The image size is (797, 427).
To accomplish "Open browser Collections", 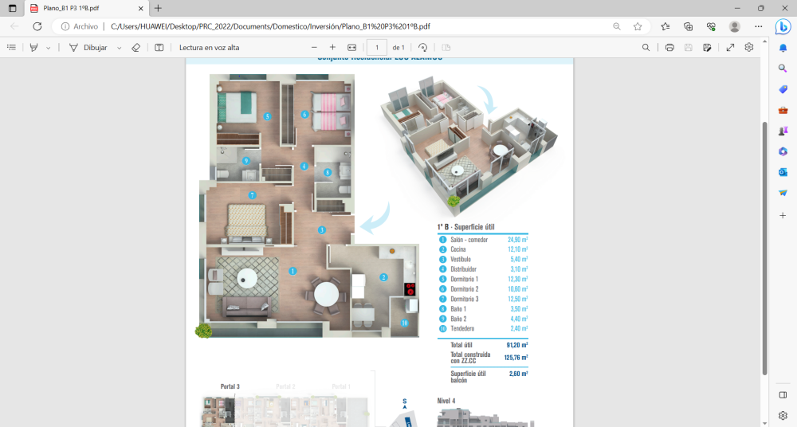I will tap(689, 26).
